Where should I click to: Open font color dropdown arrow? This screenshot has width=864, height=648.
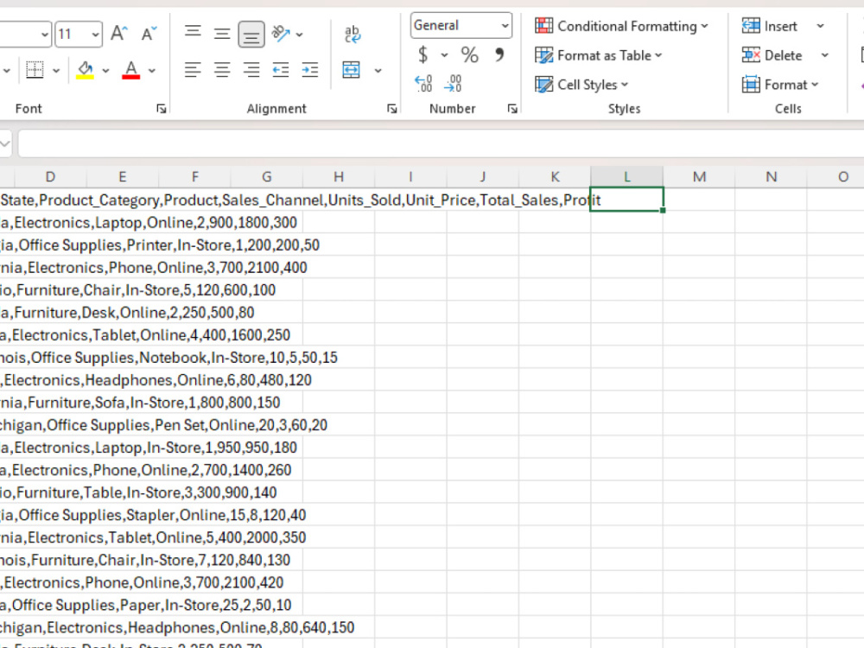click(x=152, y=71)
